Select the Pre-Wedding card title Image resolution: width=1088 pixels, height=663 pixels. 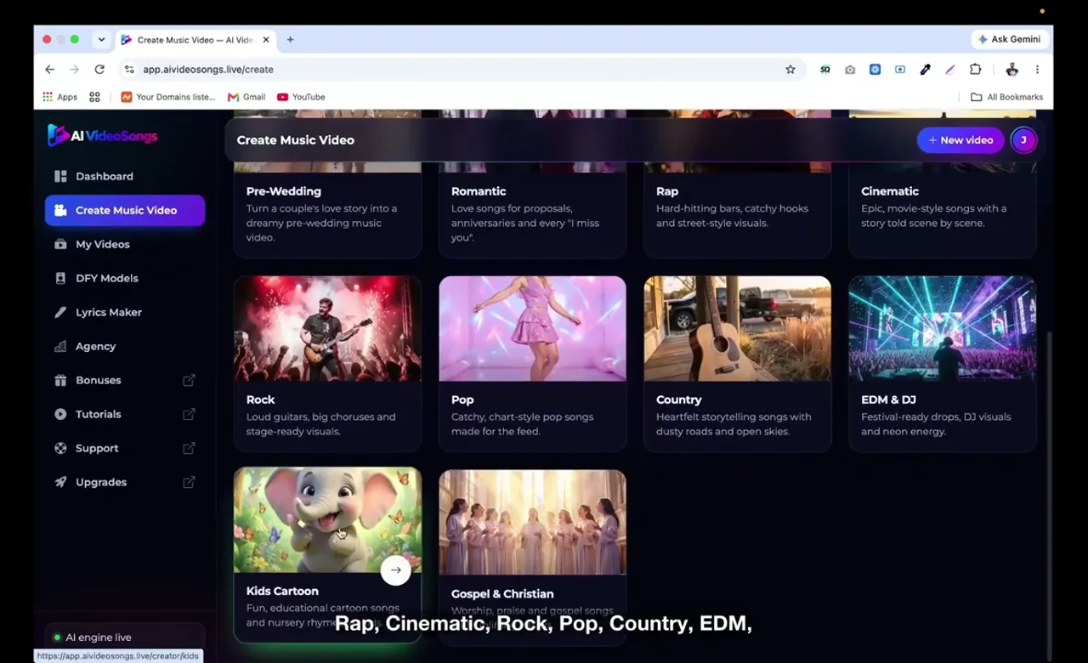pos(284,191)
